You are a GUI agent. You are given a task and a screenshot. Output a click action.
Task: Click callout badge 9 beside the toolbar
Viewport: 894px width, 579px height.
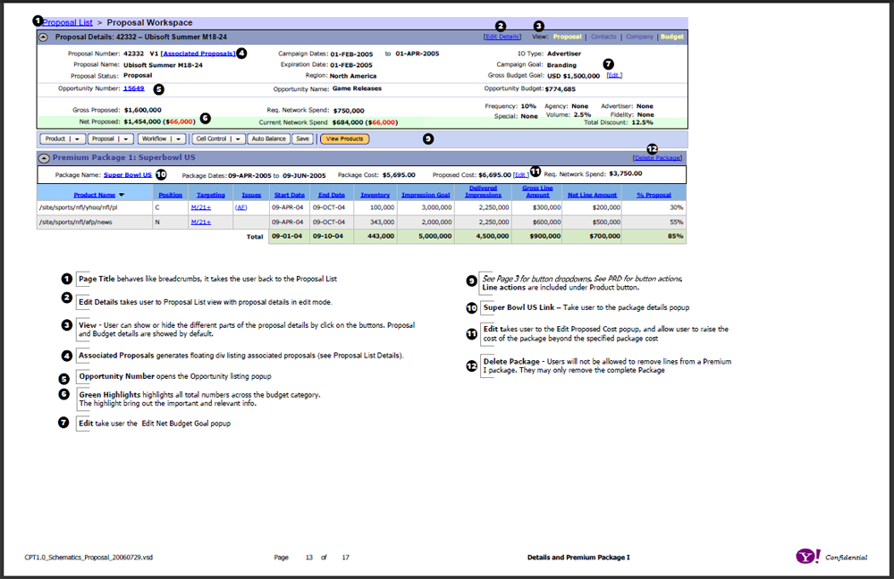coord(428,138)
